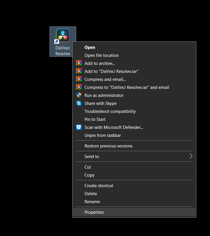210x236 pixels.
Task: Click the Microsoft Defender shield icon
Action: point(79,127)
